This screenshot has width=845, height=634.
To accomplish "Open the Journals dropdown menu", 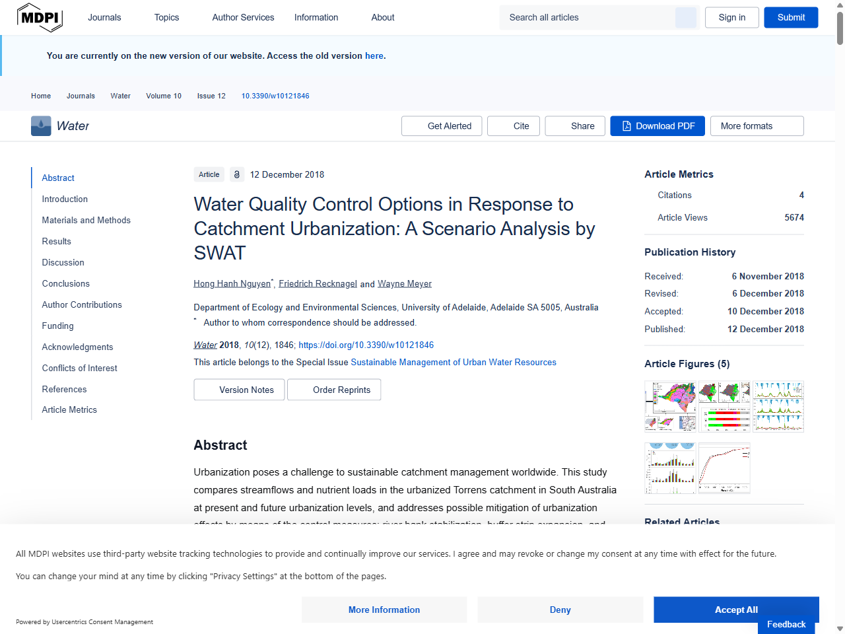I will click(104, 17).
